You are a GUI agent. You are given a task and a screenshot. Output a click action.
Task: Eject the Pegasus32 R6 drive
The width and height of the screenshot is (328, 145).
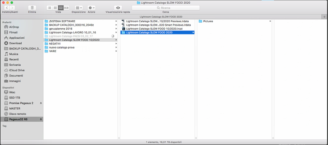(x=41, y=119)
